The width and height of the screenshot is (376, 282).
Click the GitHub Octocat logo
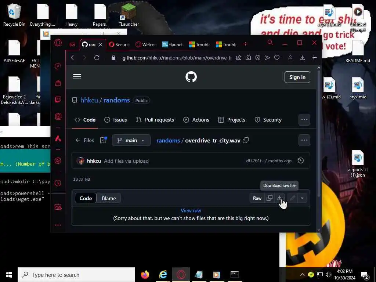(191, 77)
